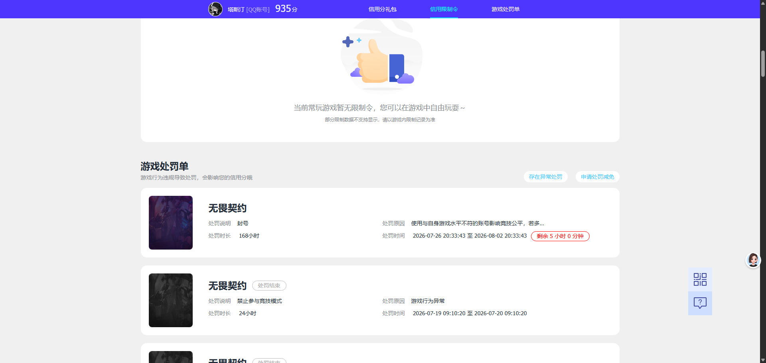Click the 游戏行为异常 reason text

(428, 301)
